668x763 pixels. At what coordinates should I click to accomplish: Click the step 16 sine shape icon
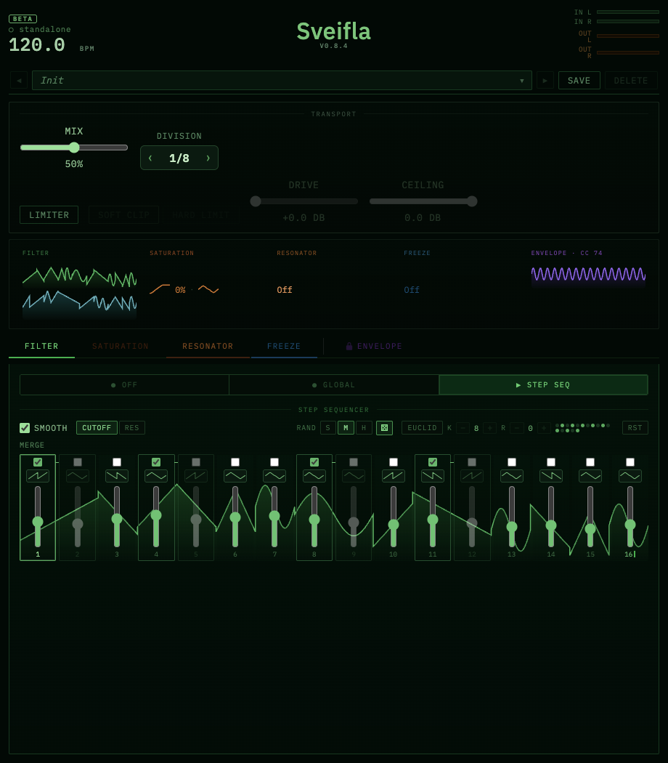click(630, 476)
